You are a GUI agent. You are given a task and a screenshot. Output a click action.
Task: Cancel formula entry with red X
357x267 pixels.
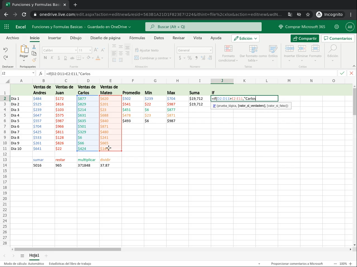351,73
